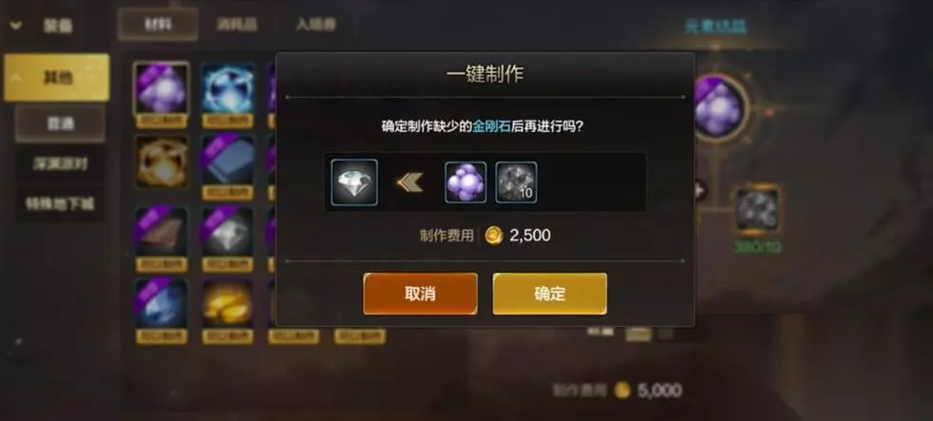
Task: Expand the 装备 category chevron
Action: pyautogui.click(x=15, y=26)
